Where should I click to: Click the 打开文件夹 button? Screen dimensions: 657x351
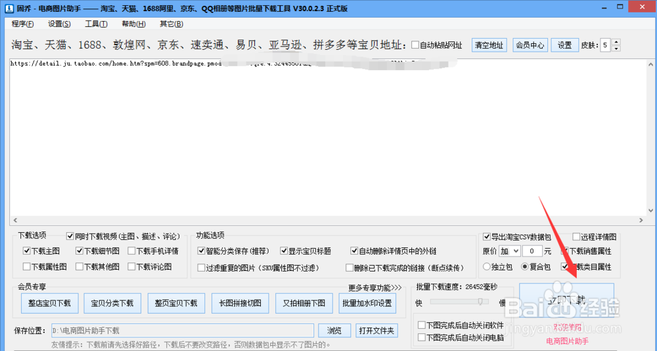point(376,331)
